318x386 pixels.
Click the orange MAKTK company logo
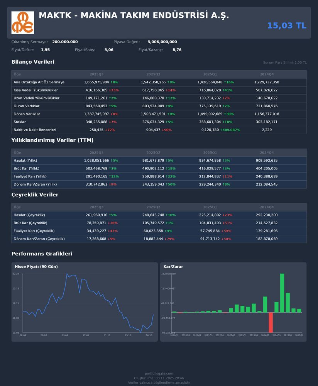23,23
